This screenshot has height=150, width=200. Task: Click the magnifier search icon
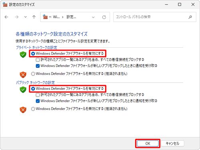(190, 17)
